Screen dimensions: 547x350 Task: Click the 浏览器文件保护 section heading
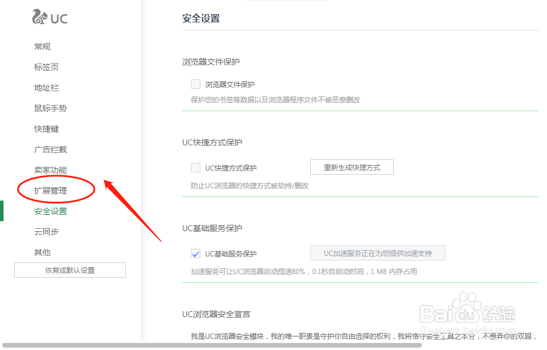coord(211,62)
